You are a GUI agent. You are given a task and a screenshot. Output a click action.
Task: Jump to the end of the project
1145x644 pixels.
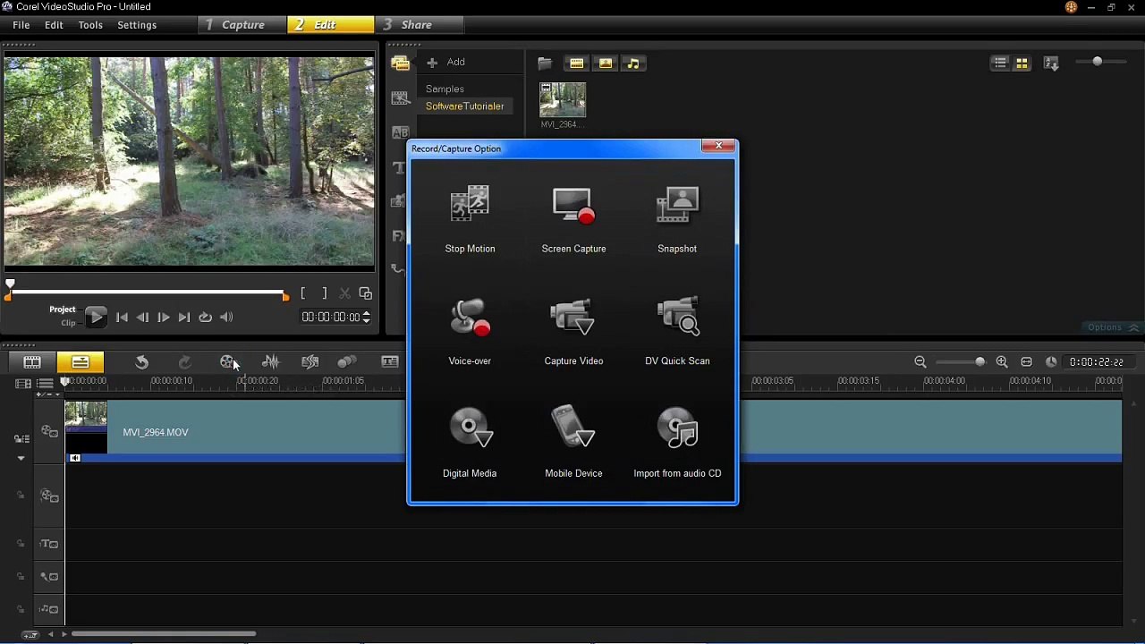click(183, 317)
